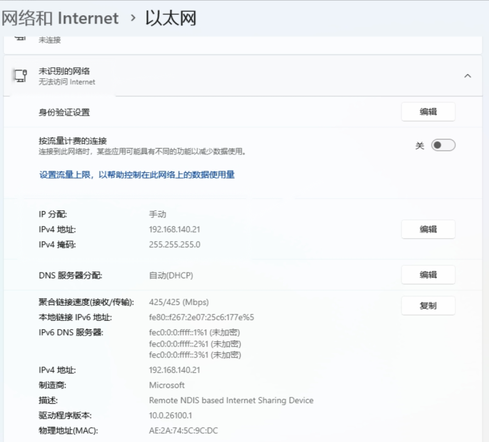Select link speed 425/425 (Mbps)
The width and height of the screenshot is (489, 442).
179,302
